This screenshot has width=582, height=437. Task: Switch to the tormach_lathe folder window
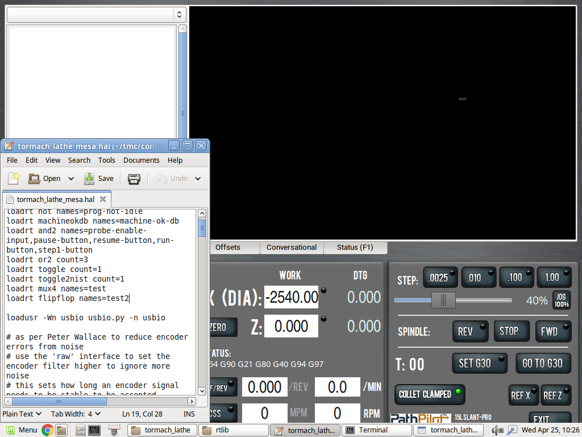click(x=162, y=430)
